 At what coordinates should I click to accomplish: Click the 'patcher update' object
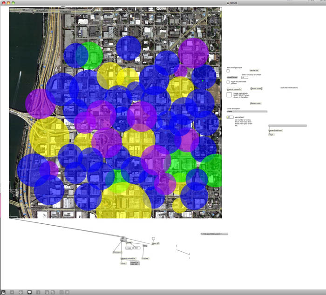click(256, 88)
